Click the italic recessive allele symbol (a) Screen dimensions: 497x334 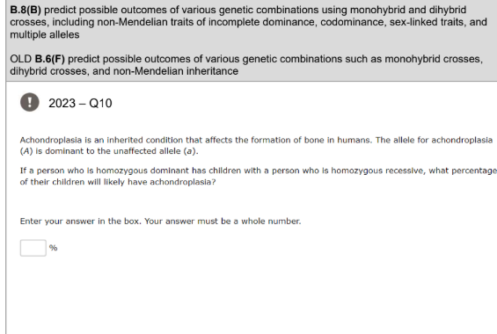click(189, 151)
